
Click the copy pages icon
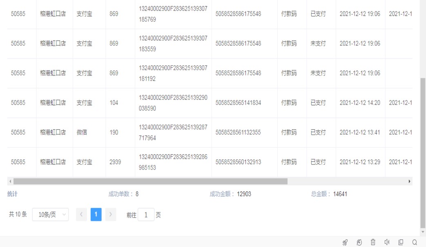tap(401, 243)
